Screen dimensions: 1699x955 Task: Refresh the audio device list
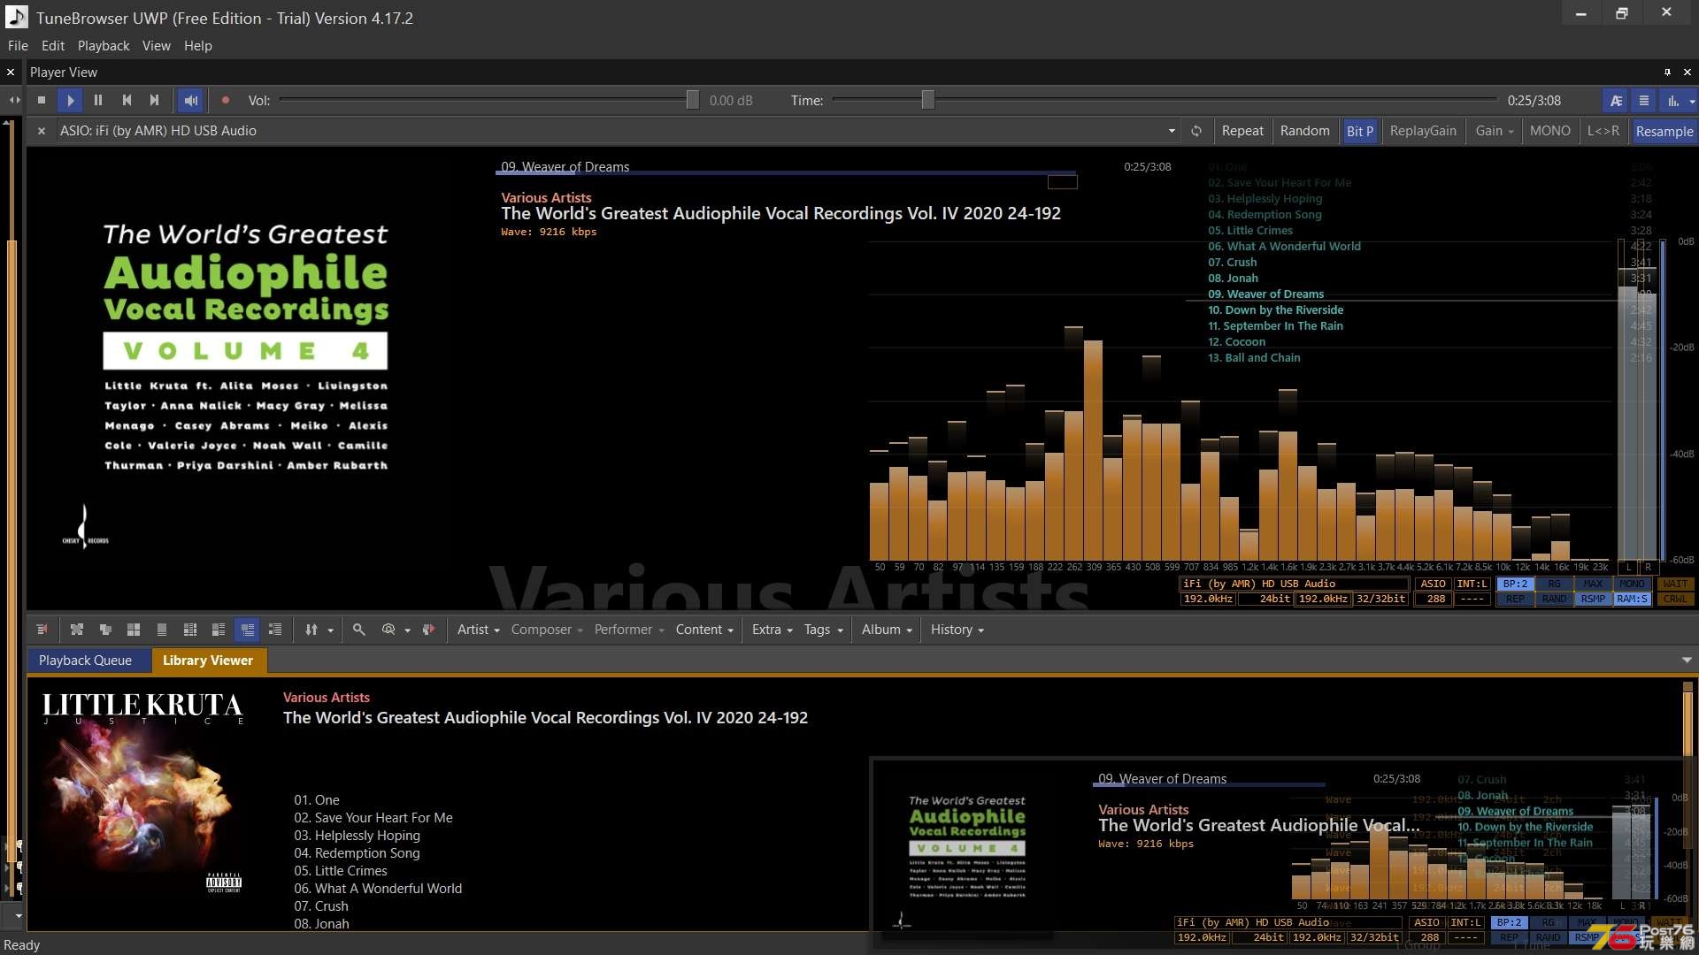(x=1196, y=131)
